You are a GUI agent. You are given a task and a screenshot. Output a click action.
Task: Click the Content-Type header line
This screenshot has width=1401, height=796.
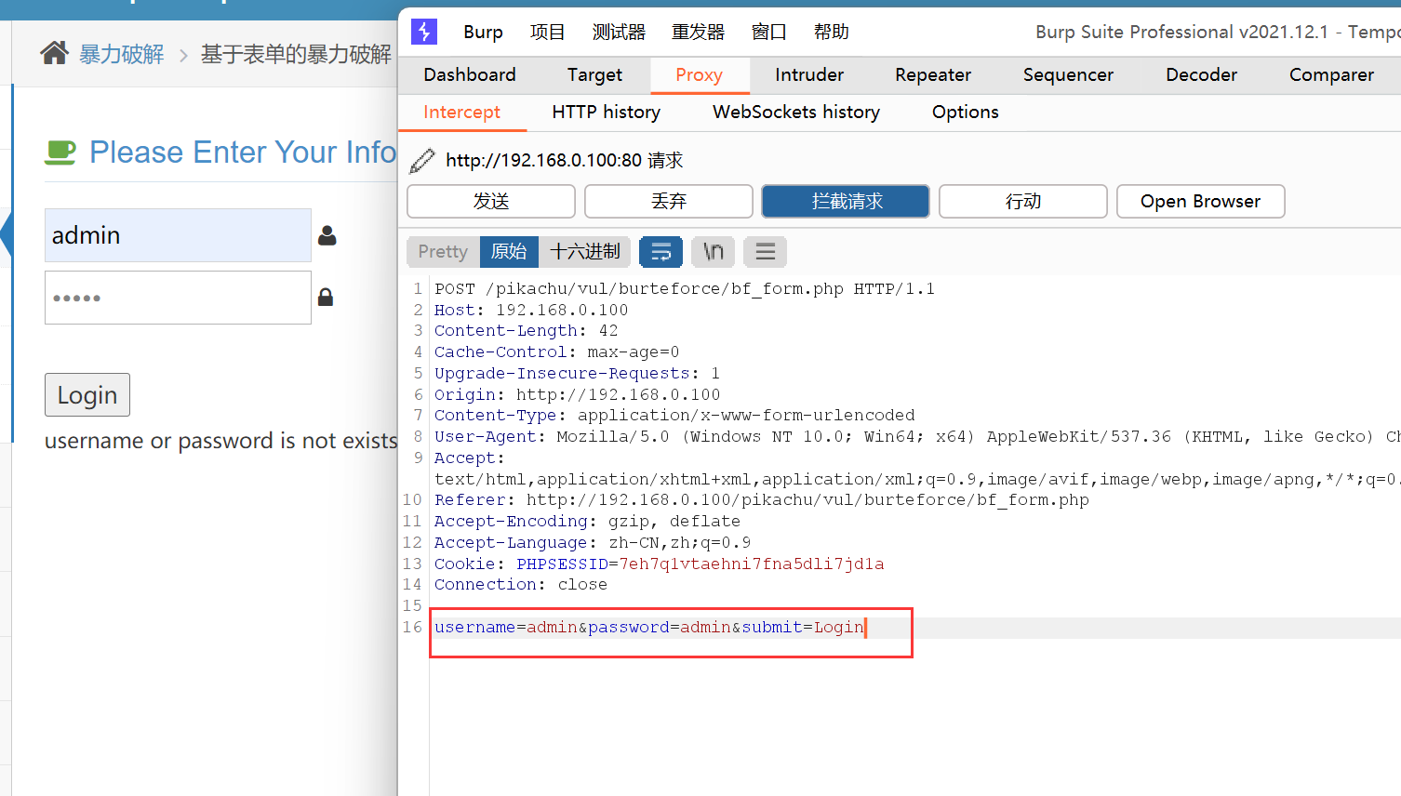click(x=674, y=416)
